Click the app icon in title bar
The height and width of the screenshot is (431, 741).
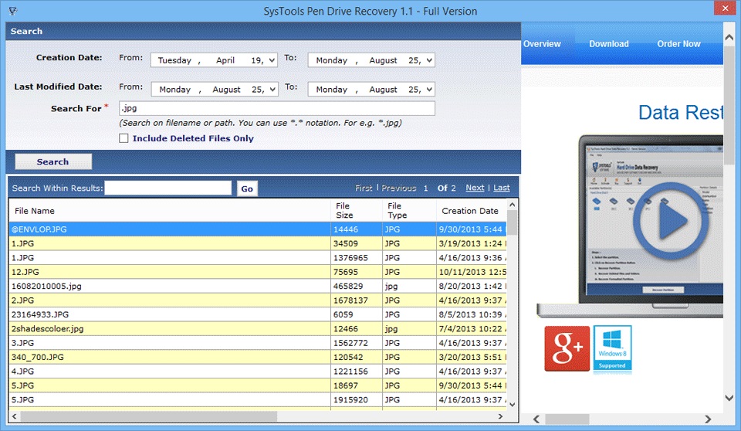pyautogui.click(x=12, y=12)
